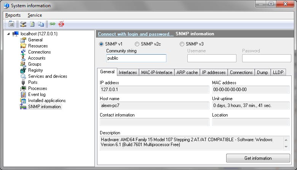Image resolution: width=297 pixels, height=170 pixels.
Task: Click the localhost computer icon
Action: click(16, 34)
